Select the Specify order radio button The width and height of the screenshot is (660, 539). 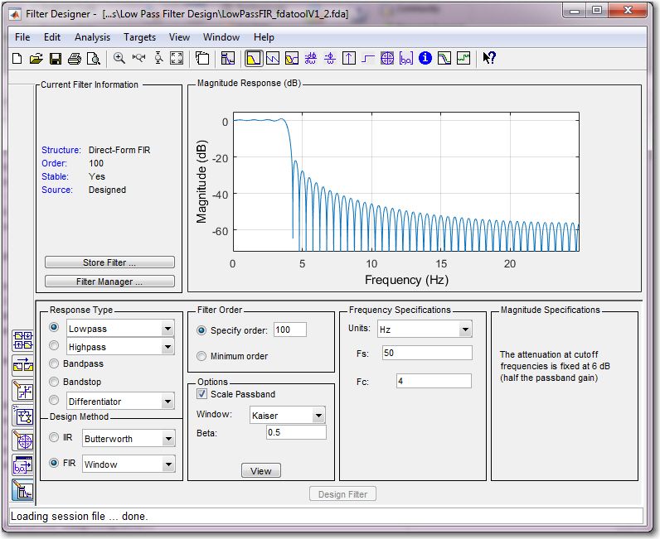click(201, 330)
